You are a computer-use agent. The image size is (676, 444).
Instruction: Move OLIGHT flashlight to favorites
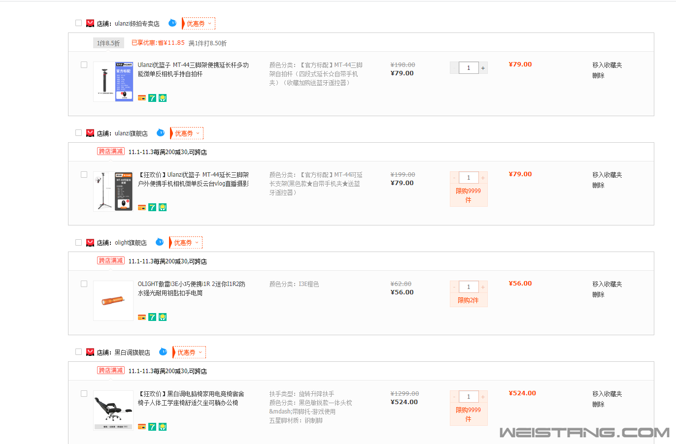[607, 284]
